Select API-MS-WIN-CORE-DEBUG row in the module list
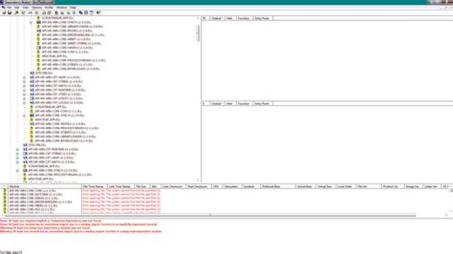 pos(33,198)
